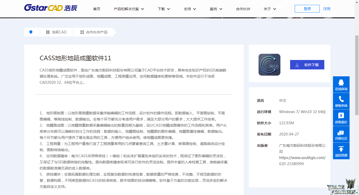Click the 运行环境 label
The width and height of the screenshot is (359, 195).
(264, 112)
